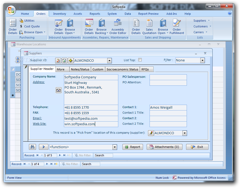Click the Telephone field
The image size is (240, 188).
pos(91,107)
